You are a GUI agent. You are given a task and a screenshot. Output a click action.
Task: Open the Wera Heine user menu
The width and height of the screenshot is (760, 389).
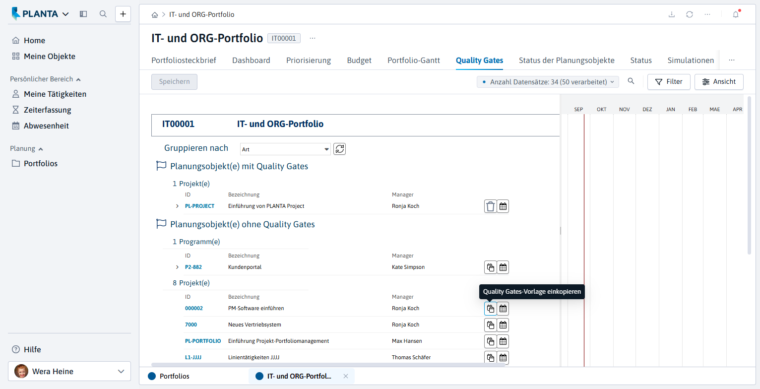click(x=69, y=371)
